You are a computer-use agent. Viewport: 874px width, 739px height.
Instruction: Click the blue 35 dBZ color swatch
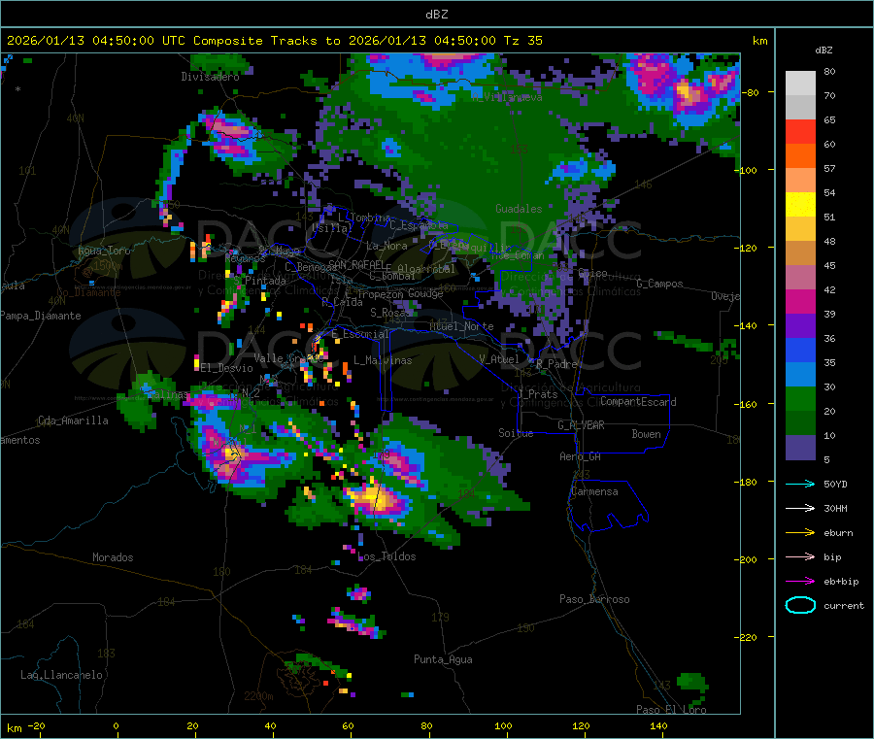pyautogui.click(x=800, y=350)
